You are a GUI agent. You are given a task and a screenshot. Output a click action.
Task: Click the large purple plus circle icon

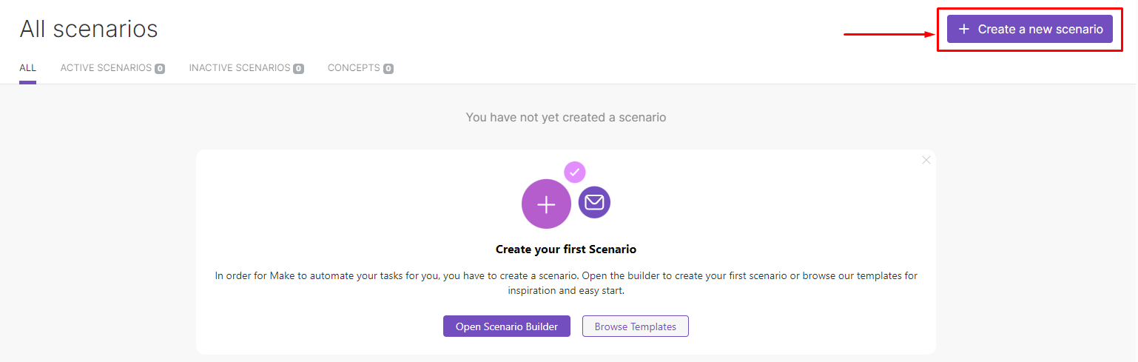coord(546,204)
